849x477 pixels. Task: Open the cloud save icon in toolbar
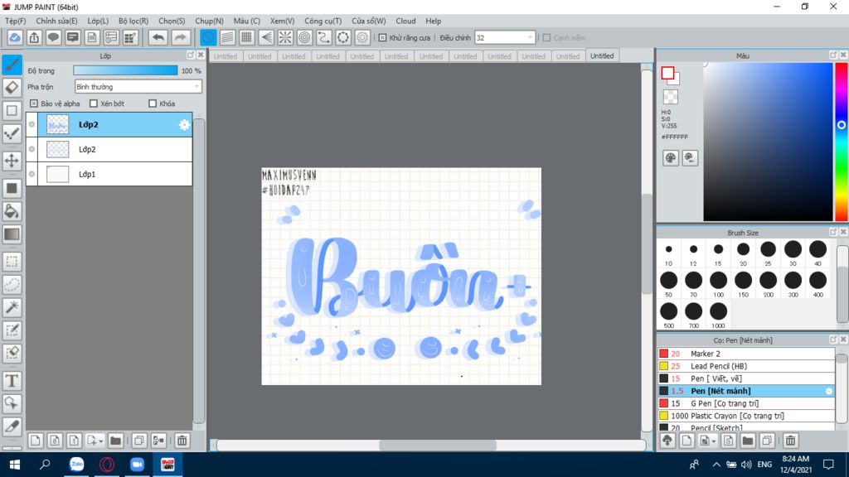15,37
